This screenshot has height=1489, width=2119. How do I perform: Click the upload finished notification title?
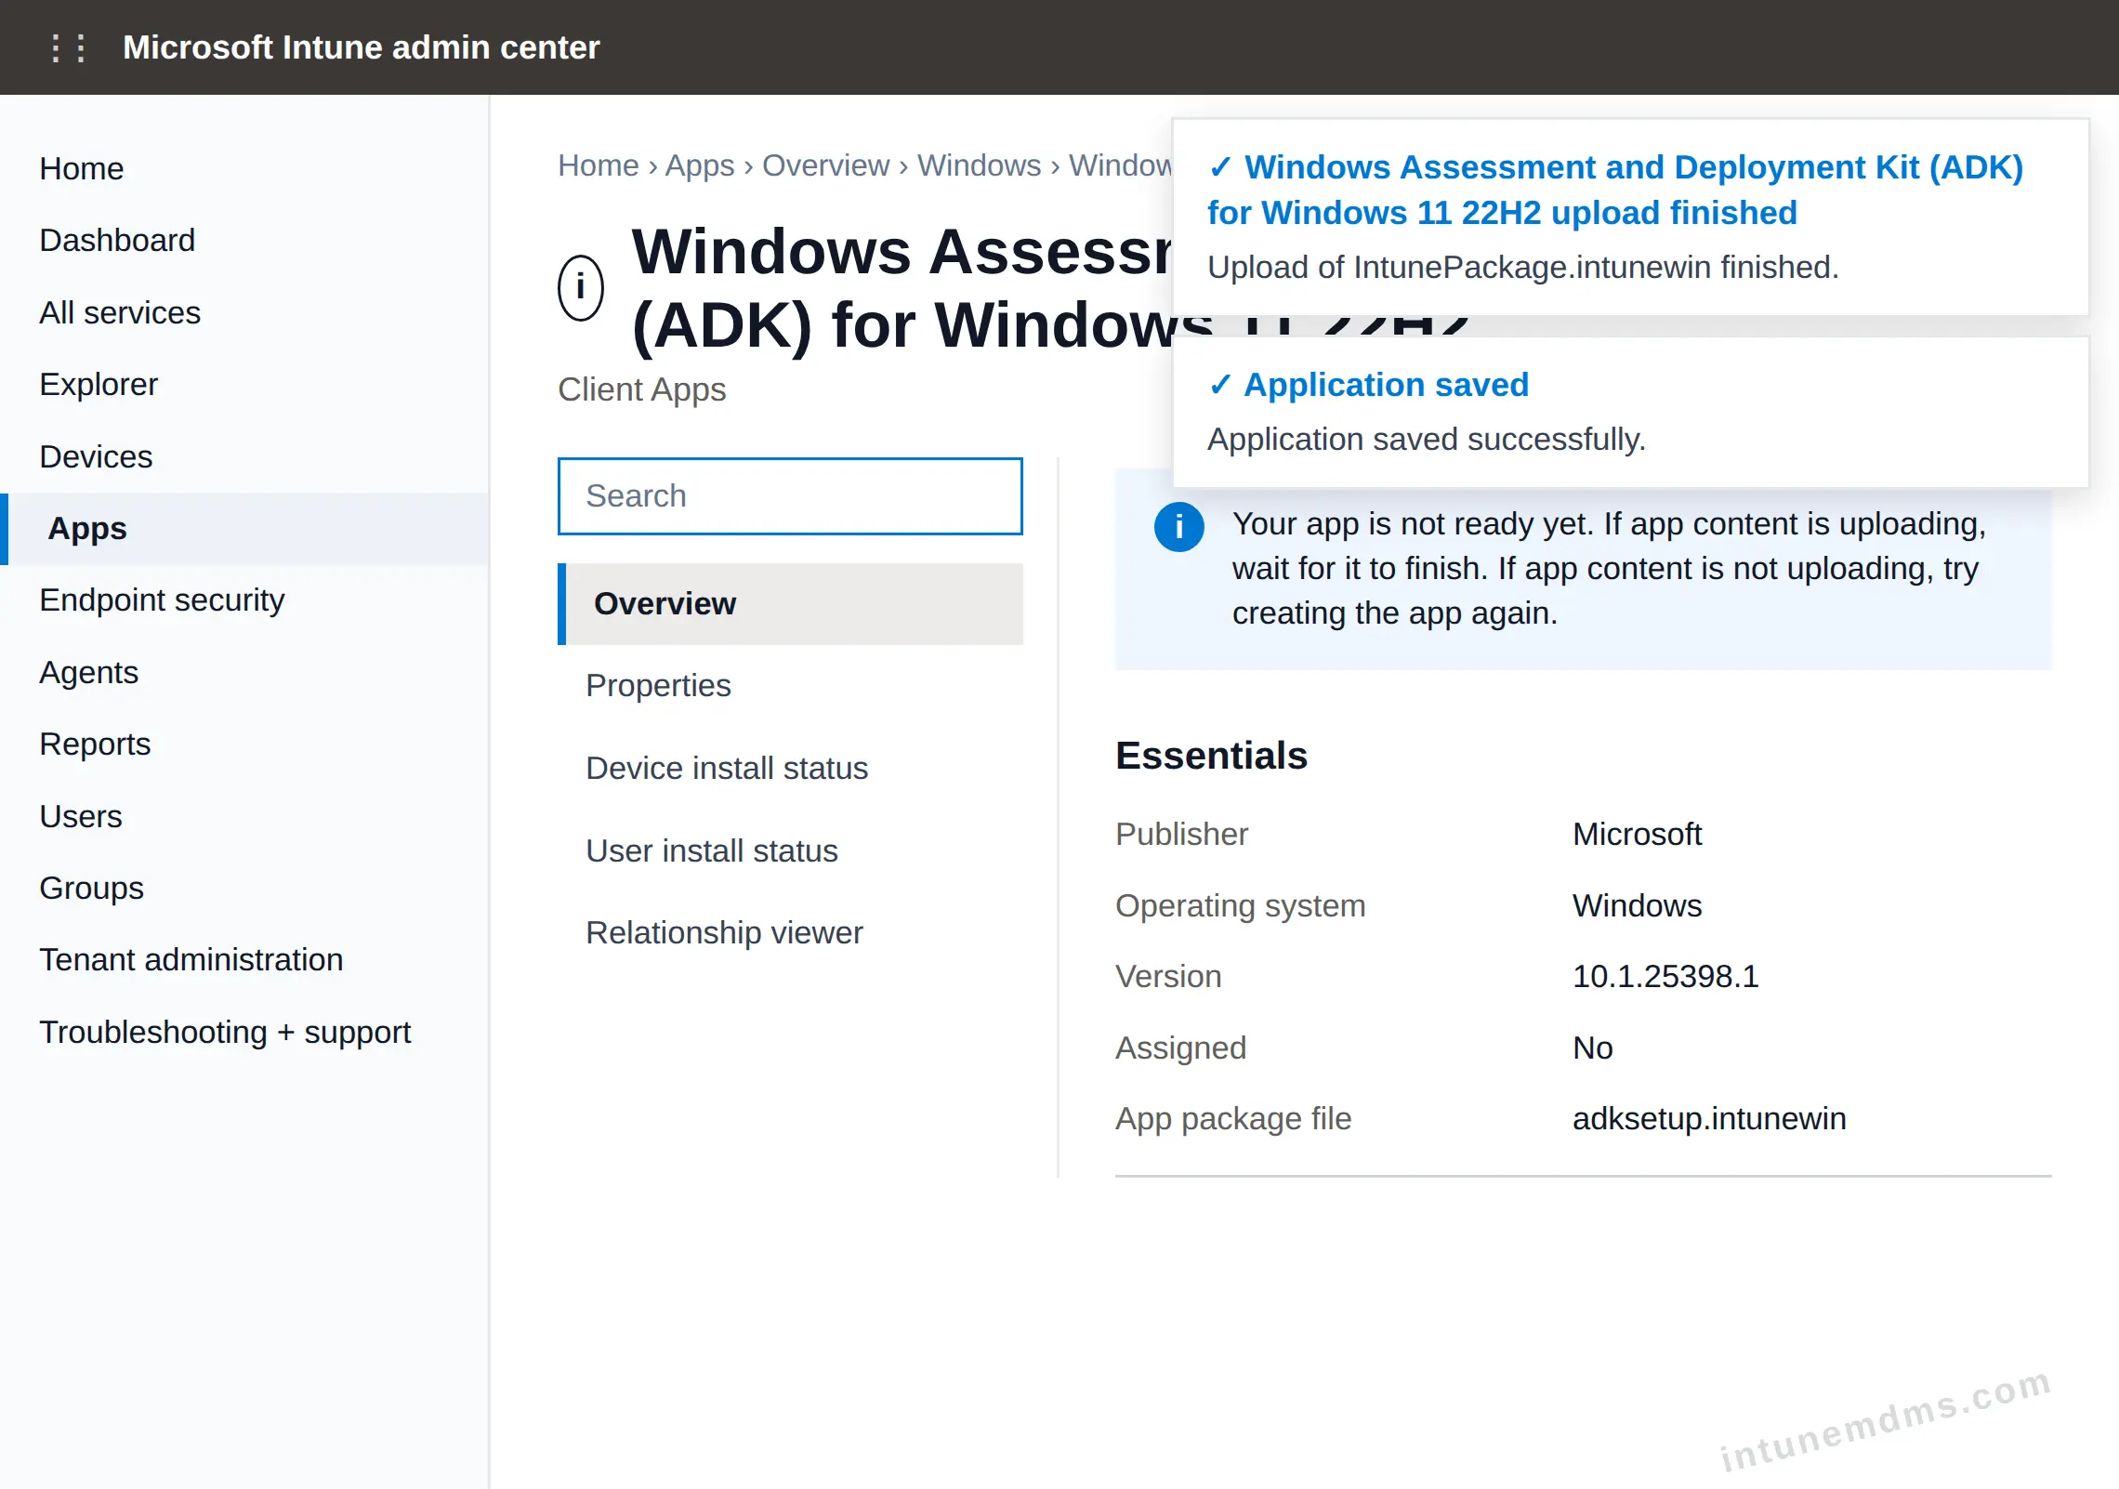tap(1615, 190)
